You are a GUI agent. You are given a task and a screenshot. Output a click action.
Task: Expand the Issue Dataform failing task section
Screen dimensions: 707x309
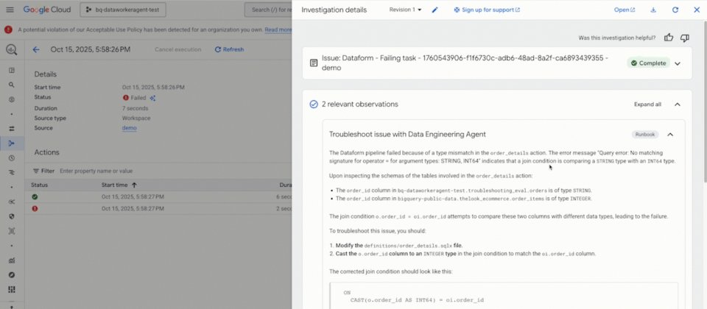click(678, 63)
